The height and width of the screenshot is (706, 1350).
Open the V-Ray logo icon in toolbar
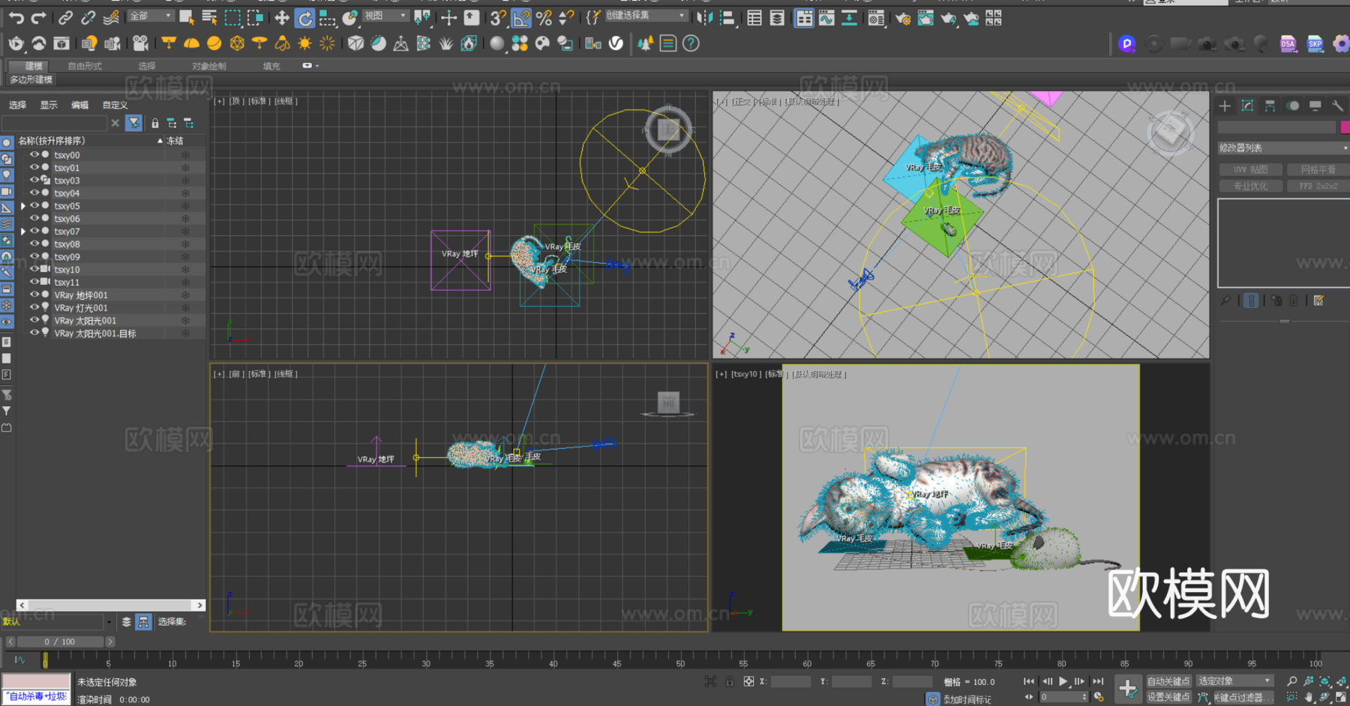pyautogui.click(x=616, y=43)
